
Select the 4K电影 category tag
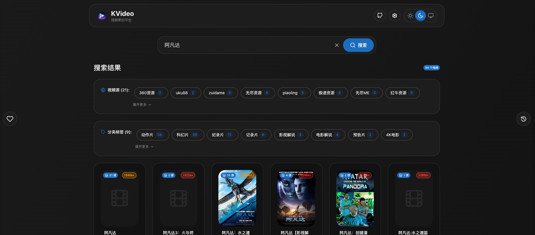(x=397, y=135)
